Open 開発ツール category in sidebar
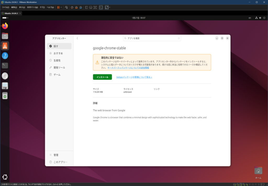Screen dimensions: 268x186 [x=59, y=67]
